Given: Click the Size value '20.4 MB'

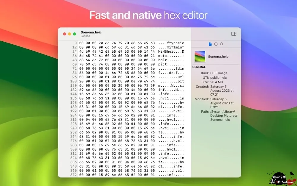Looking at the screenshot, I should (217, 82).
